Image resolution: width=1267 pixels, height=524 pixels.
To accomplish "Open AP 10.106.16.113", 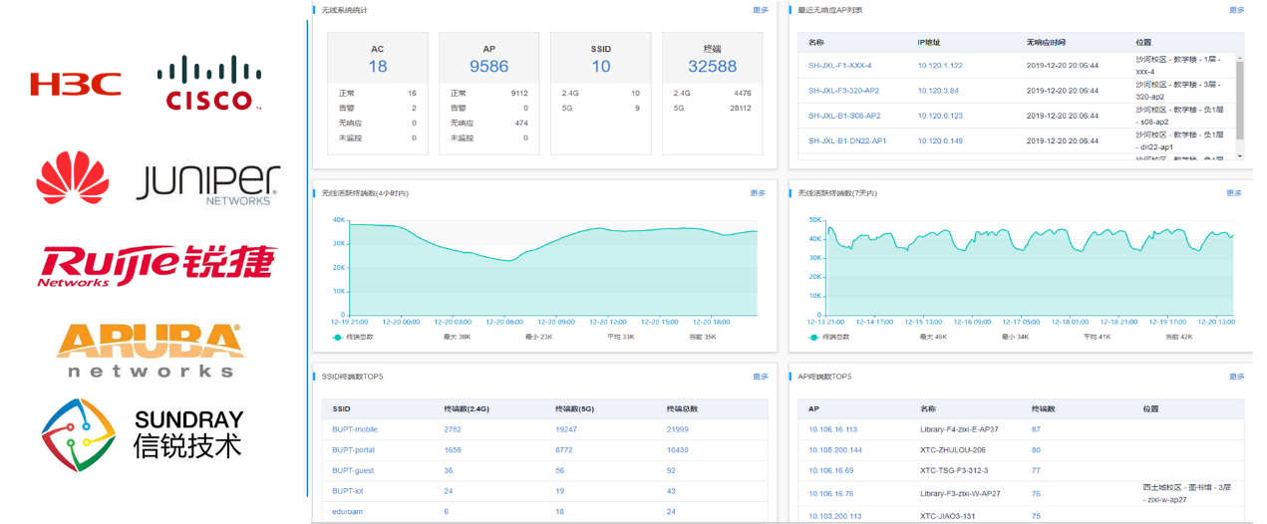I will pyautogui.click(x=833, y=429).
